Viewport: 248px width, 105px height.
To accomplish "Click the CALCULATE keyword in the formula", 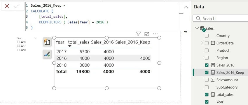I will 40,11.
